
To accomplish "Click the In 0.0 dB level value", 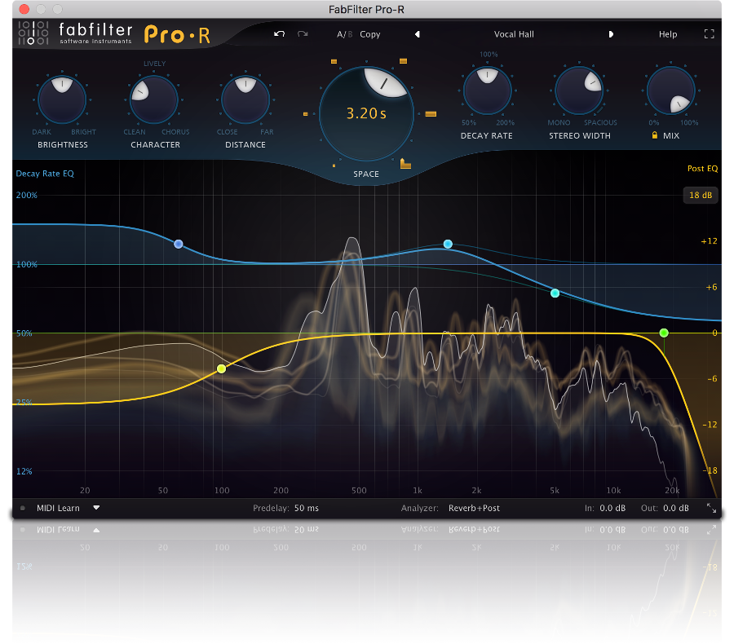I will [612, 508].
